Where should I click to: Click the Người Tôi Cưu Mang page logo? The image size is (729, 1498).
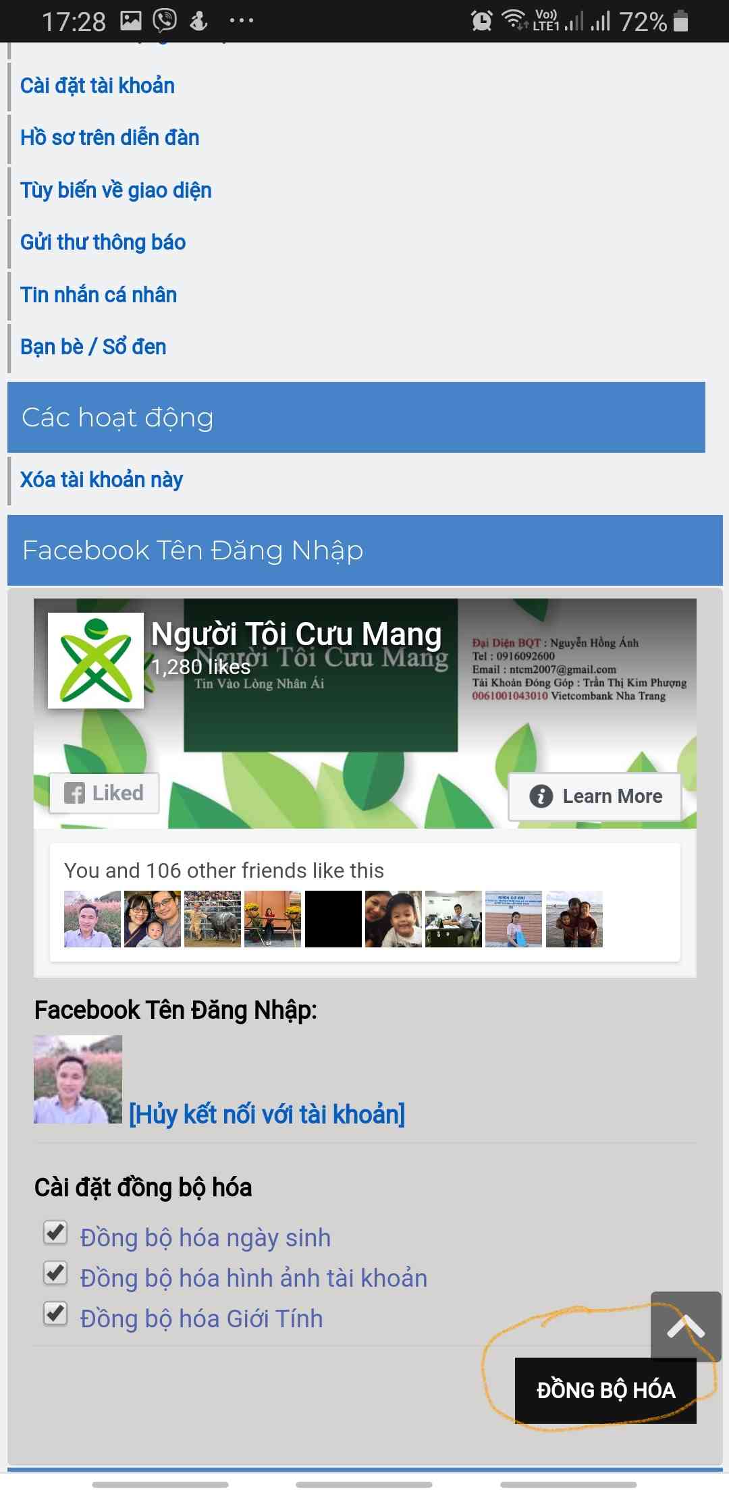[x=96, y=661]
